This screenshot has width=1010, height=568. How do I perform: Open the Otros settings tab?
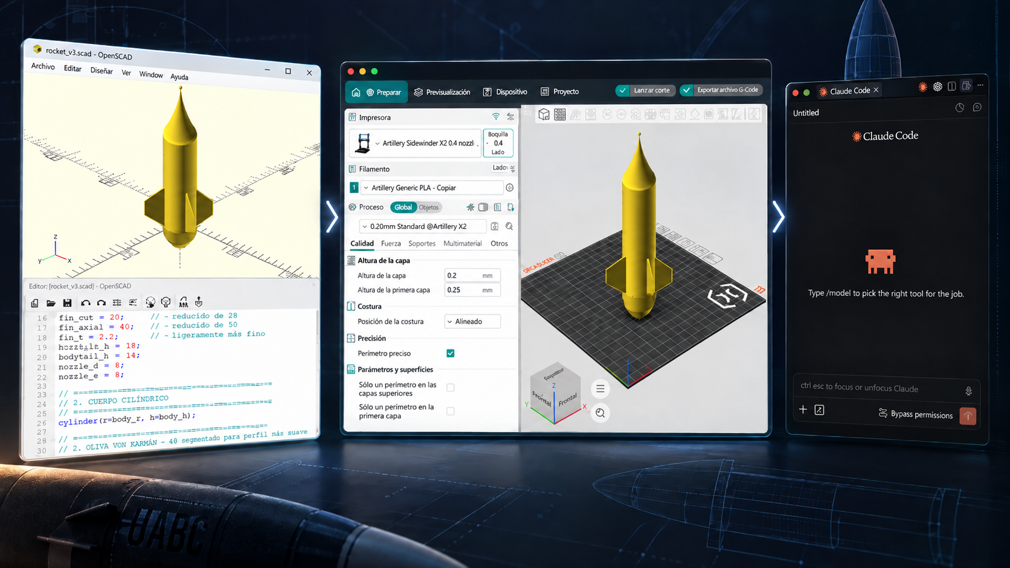(x=499, y=243)
